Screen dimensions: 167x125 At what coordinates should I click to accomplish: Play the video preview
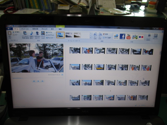(38, 81)
